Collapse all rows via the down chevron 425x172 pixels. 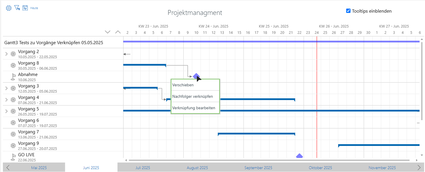[107, 32]
